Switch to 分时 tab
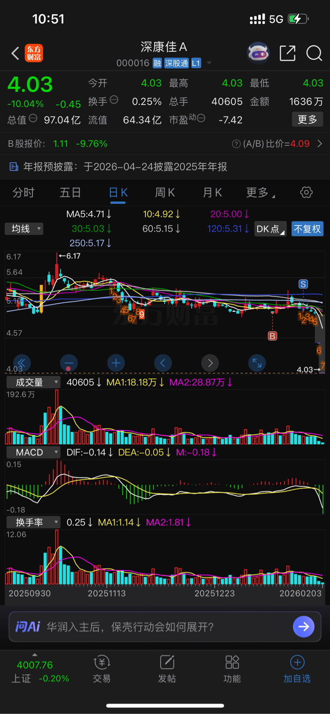Screen dimensions: 330x714 23,192
